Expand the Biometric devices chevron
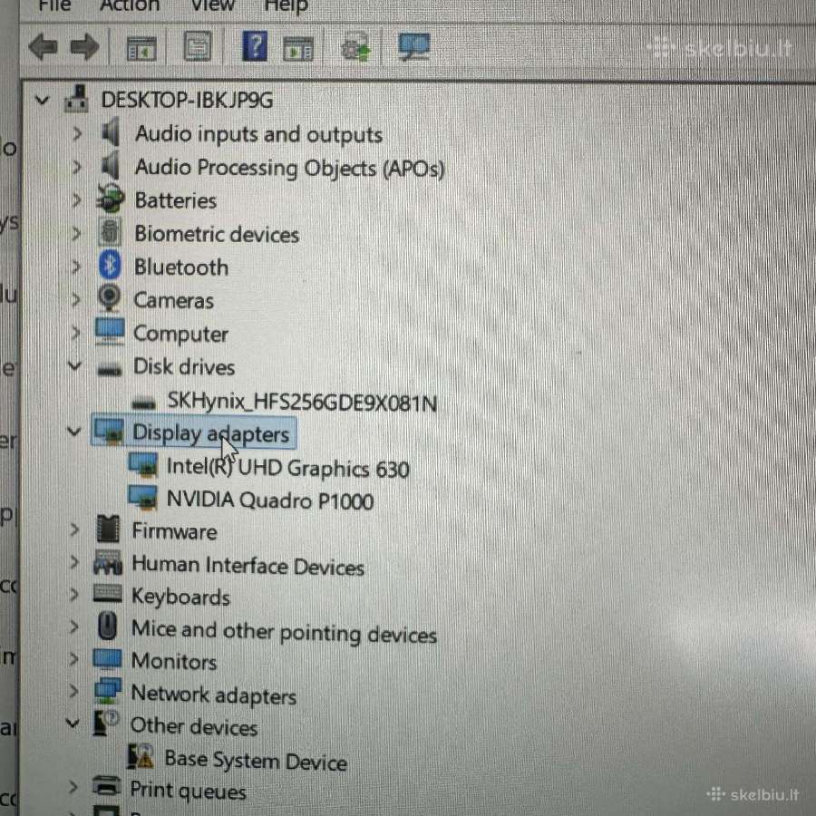816x816 pixels. pyautogui.click(x=76, y=234)
